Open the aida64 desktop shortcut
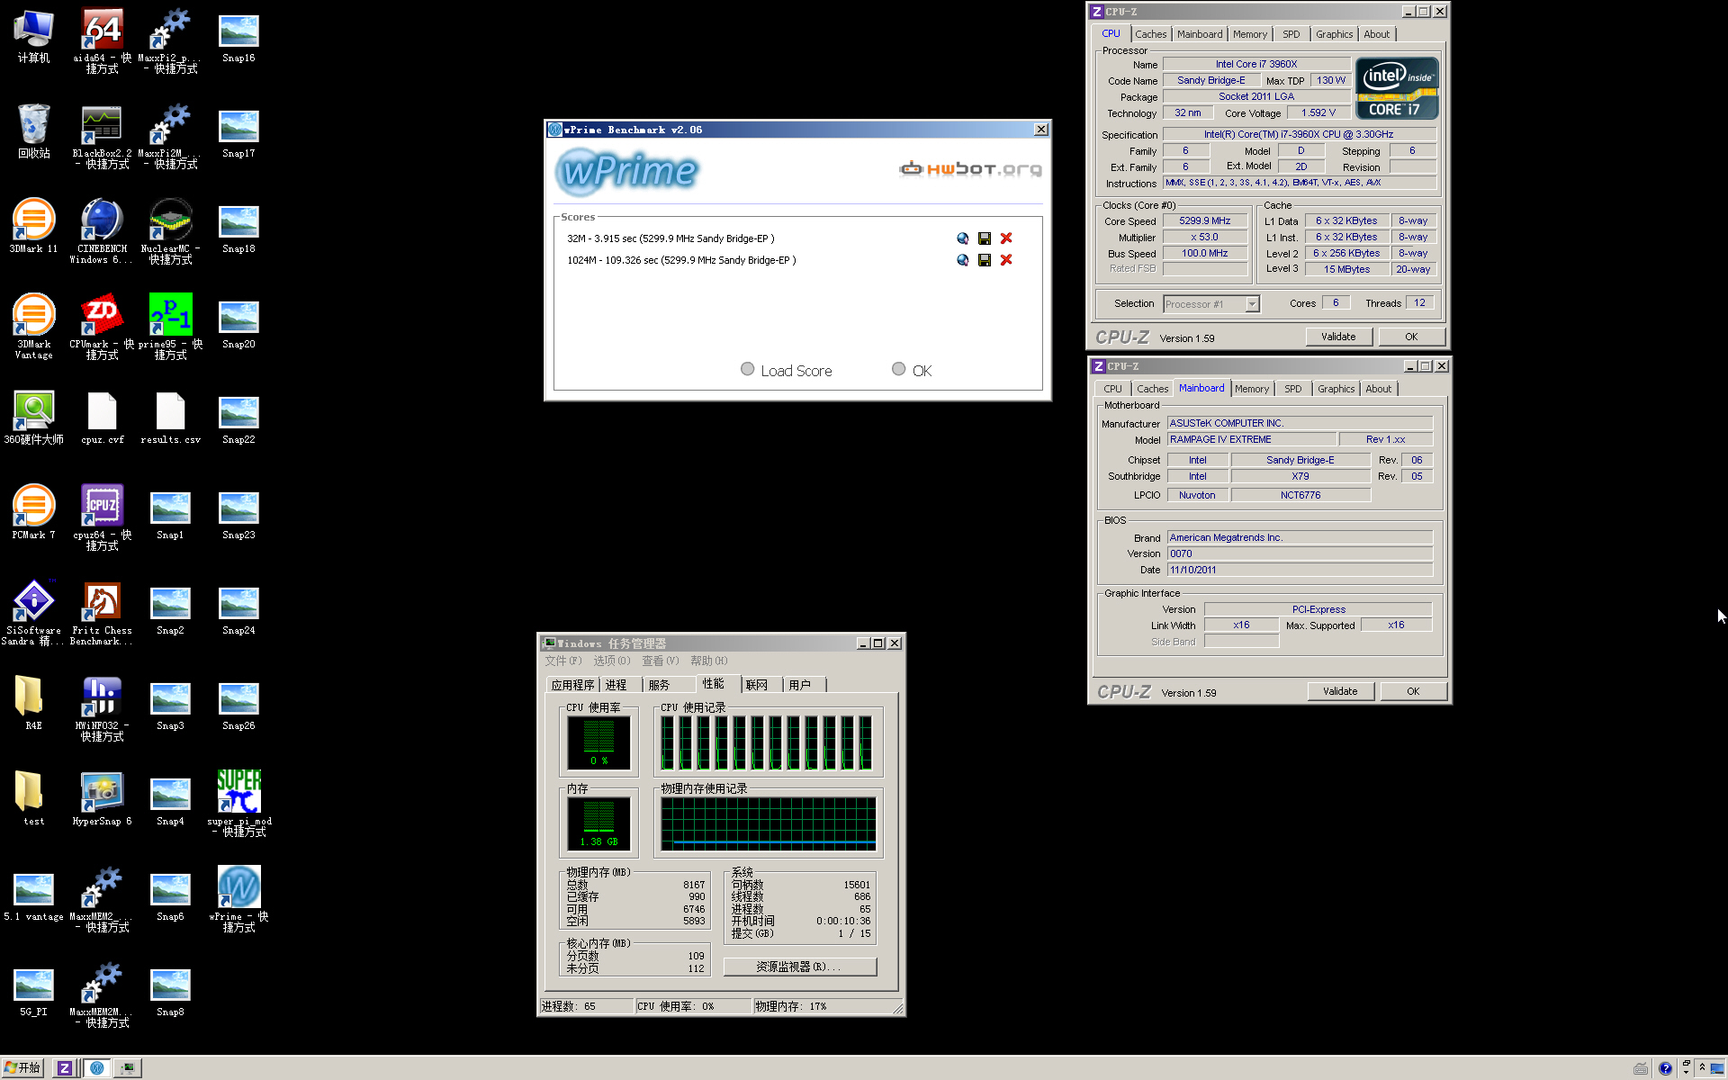Viewport: 1728px width, 1080px height. [x=102, y=40]
